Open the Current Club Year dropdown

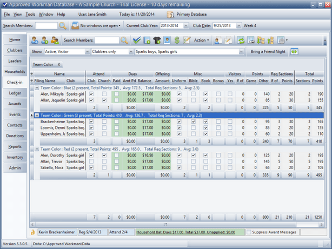(186, 25)
